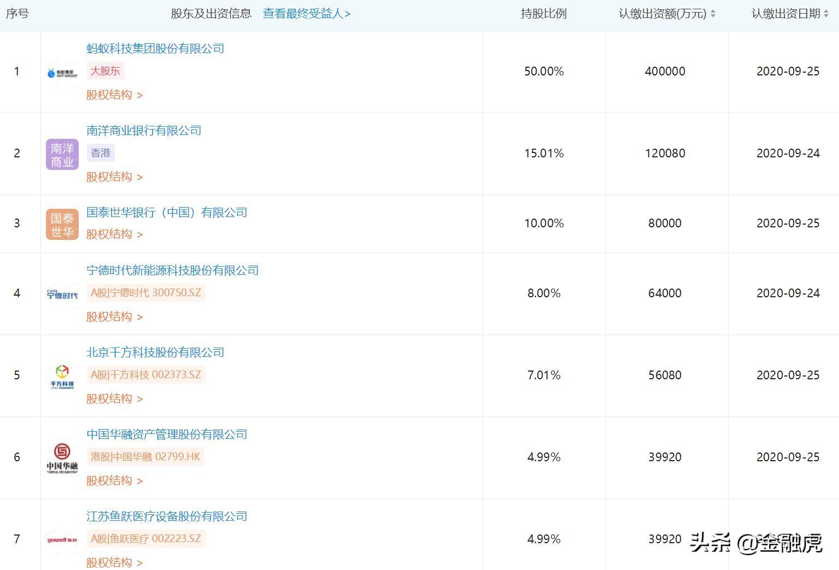
Task: Select the 50.00% shareholding cell
Action: [x=544, y=72]
